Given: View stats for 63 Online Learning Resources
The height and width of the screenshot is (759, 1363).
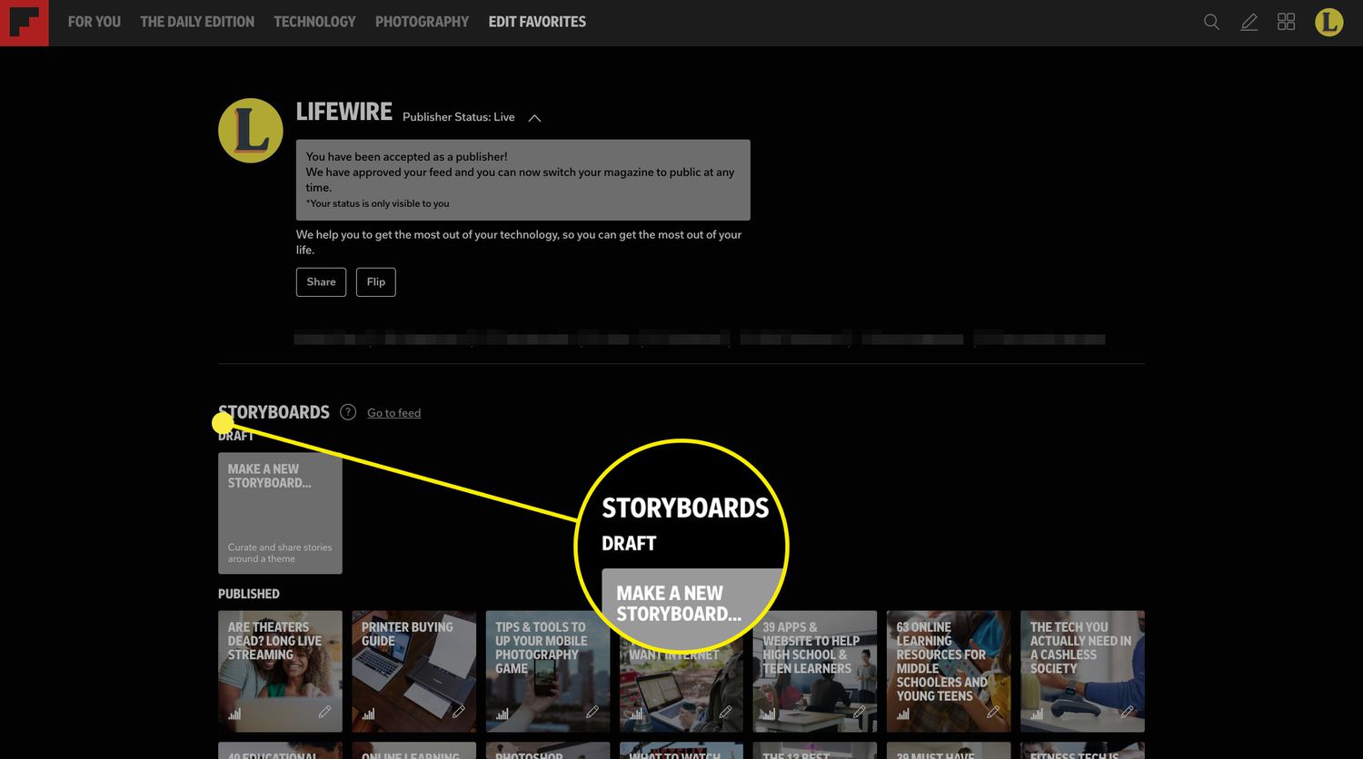Looking at the screenshot, I should (903, 714).
